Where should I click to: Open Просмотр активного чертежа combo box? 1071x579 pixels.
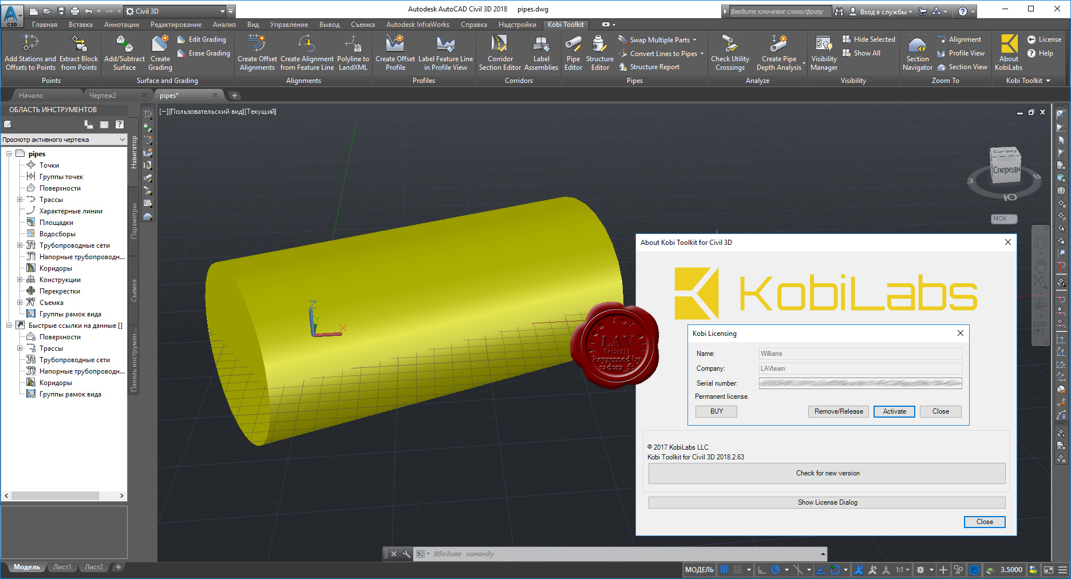coord(64,140)
